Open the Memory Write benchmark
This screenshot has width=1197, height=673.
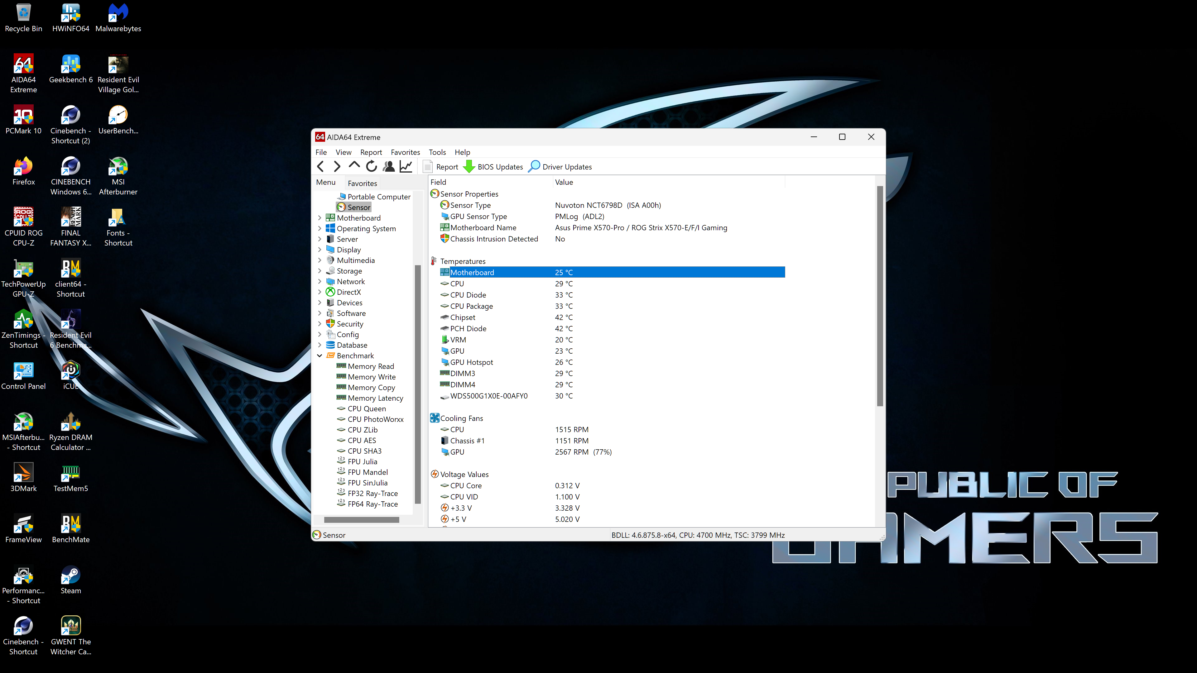click(366, 377)
